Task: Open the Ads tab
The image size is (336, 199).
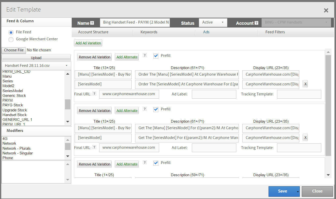Action: tap(206, 32)
